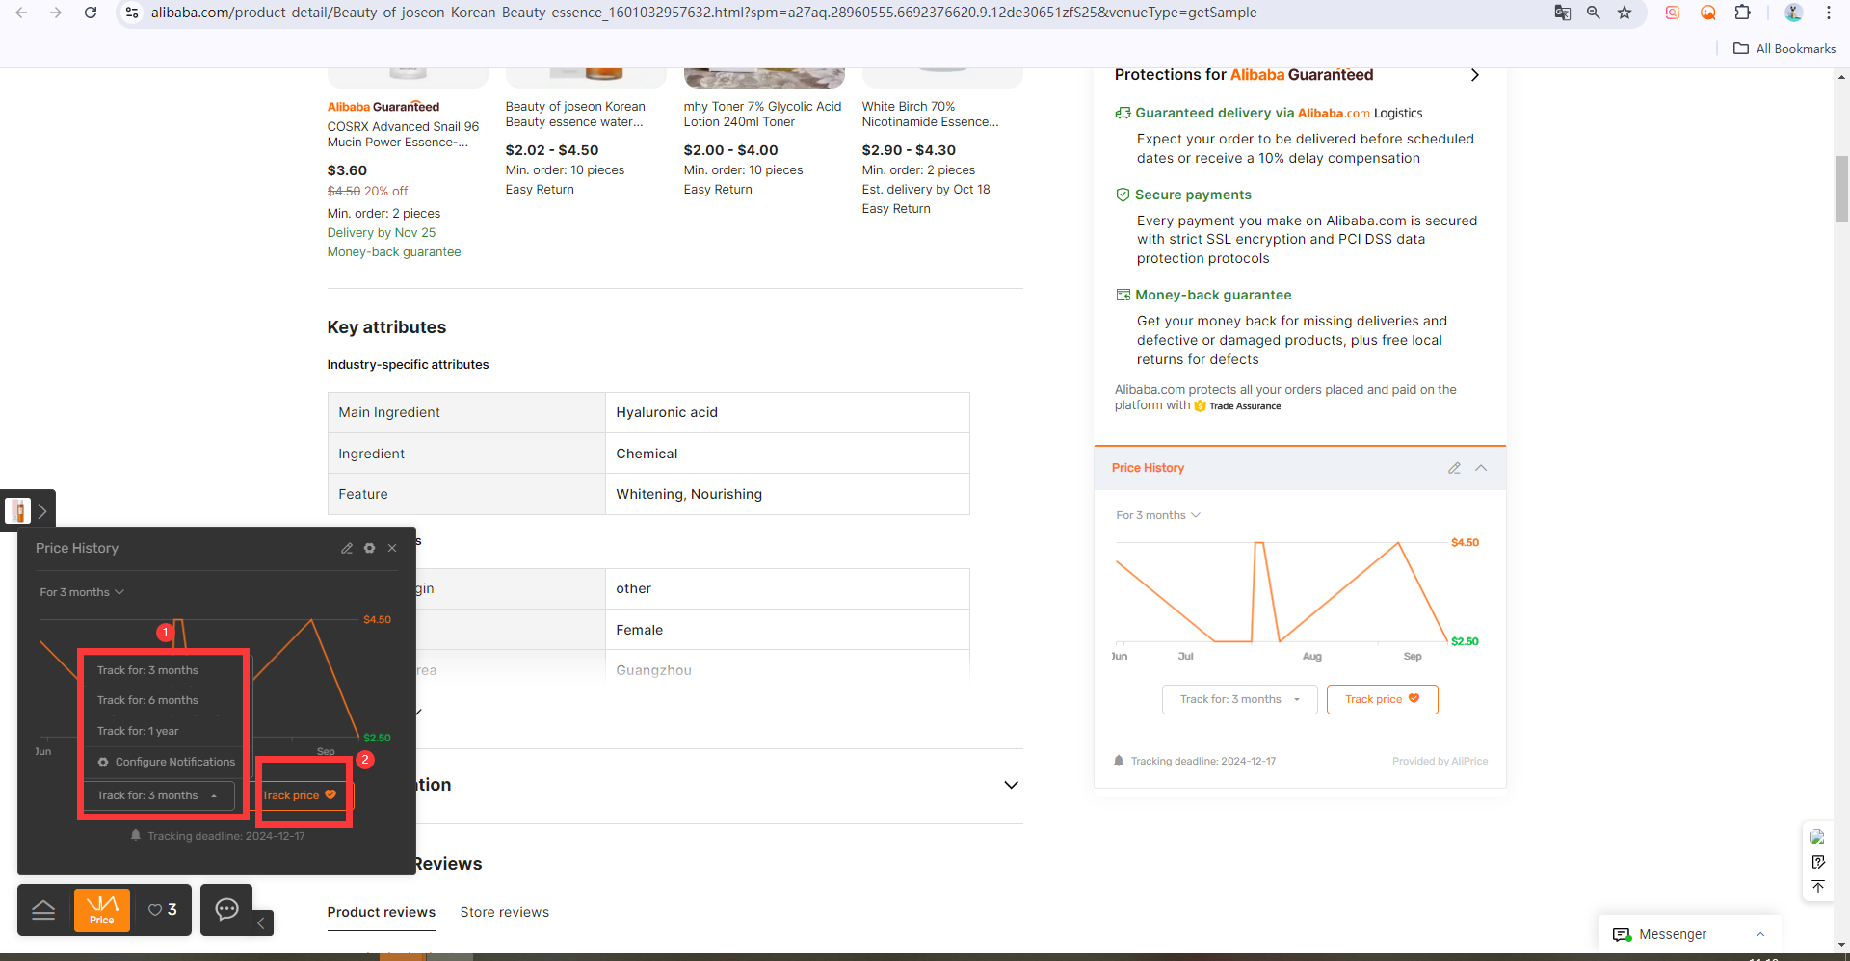The height and width of the screenshot is (961, 1850).
Task: Open COSRX Advanced Snail 96 product link
Action: pos(403,134)
